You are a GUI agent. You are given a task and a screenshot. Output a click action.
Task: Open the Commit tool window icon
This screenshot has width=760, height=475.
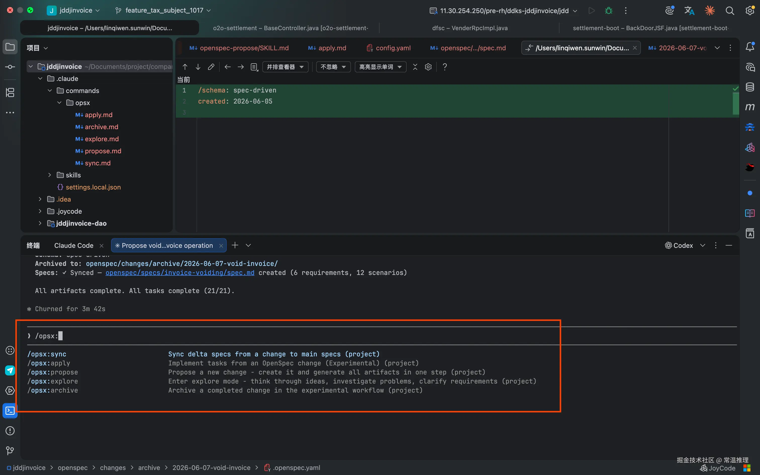(10, 67)
